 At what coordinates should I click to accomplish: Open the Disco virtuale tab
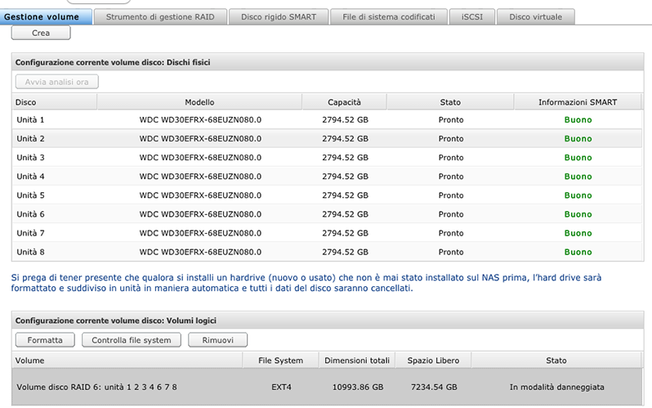click(535, 16)
